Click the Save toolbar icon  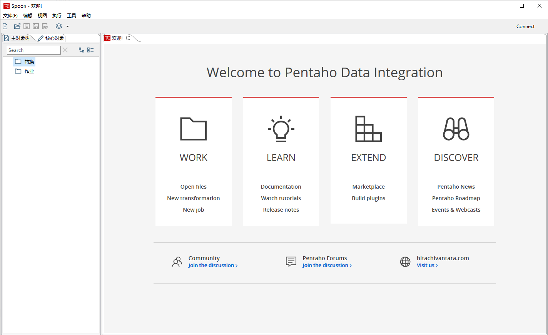point(36,26)
